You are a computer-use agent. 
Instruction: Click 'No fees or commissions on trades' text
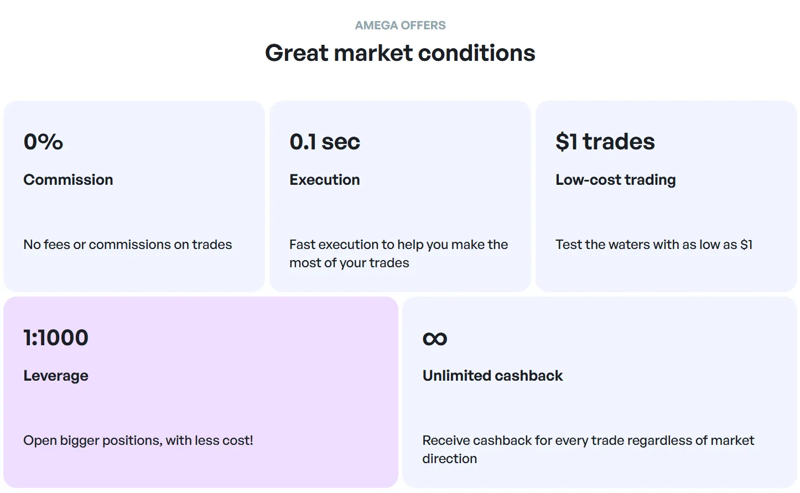pos(128,245)
